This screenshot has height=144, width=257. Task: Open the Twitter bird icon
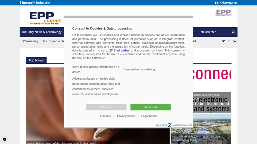click(x=223, y=41)
